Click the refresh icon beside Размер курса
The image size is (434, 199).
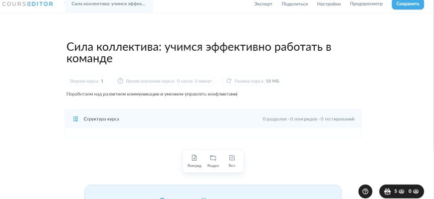coord(229,81)
